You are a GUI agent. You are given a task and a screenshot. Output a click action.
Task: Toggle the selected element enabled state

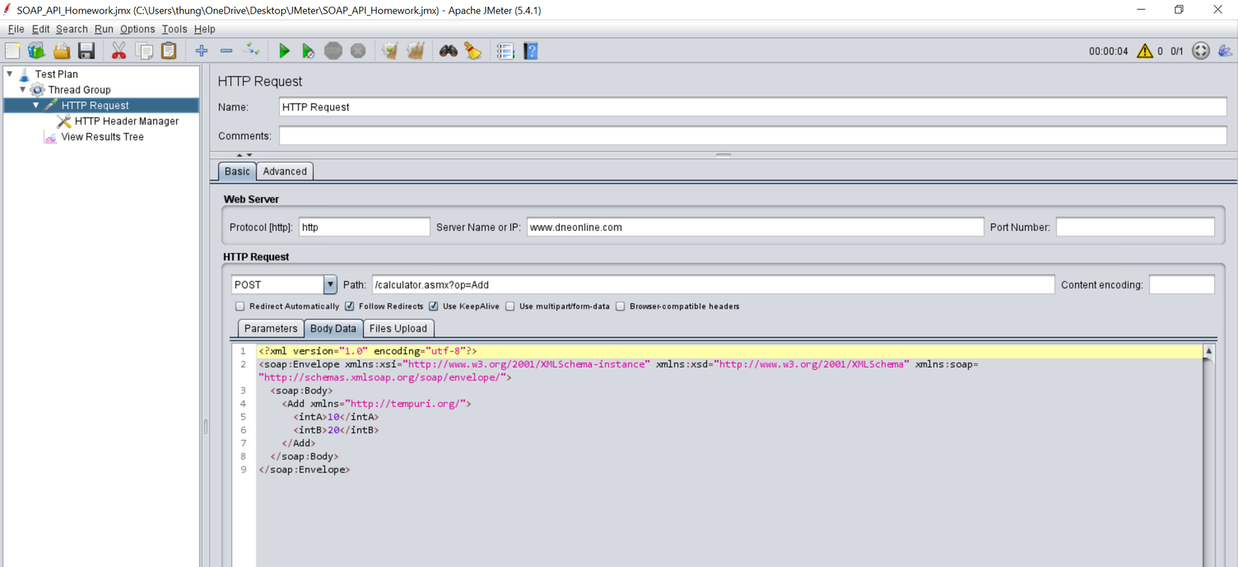pyautogui.click(x=252, y=51)
